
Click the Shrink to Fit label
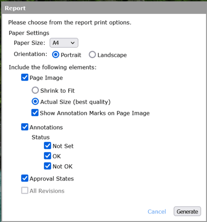tap(57, 91)
